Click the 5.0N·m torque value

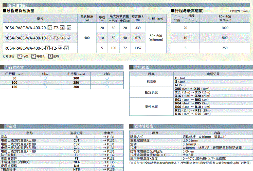pos(188,151)
